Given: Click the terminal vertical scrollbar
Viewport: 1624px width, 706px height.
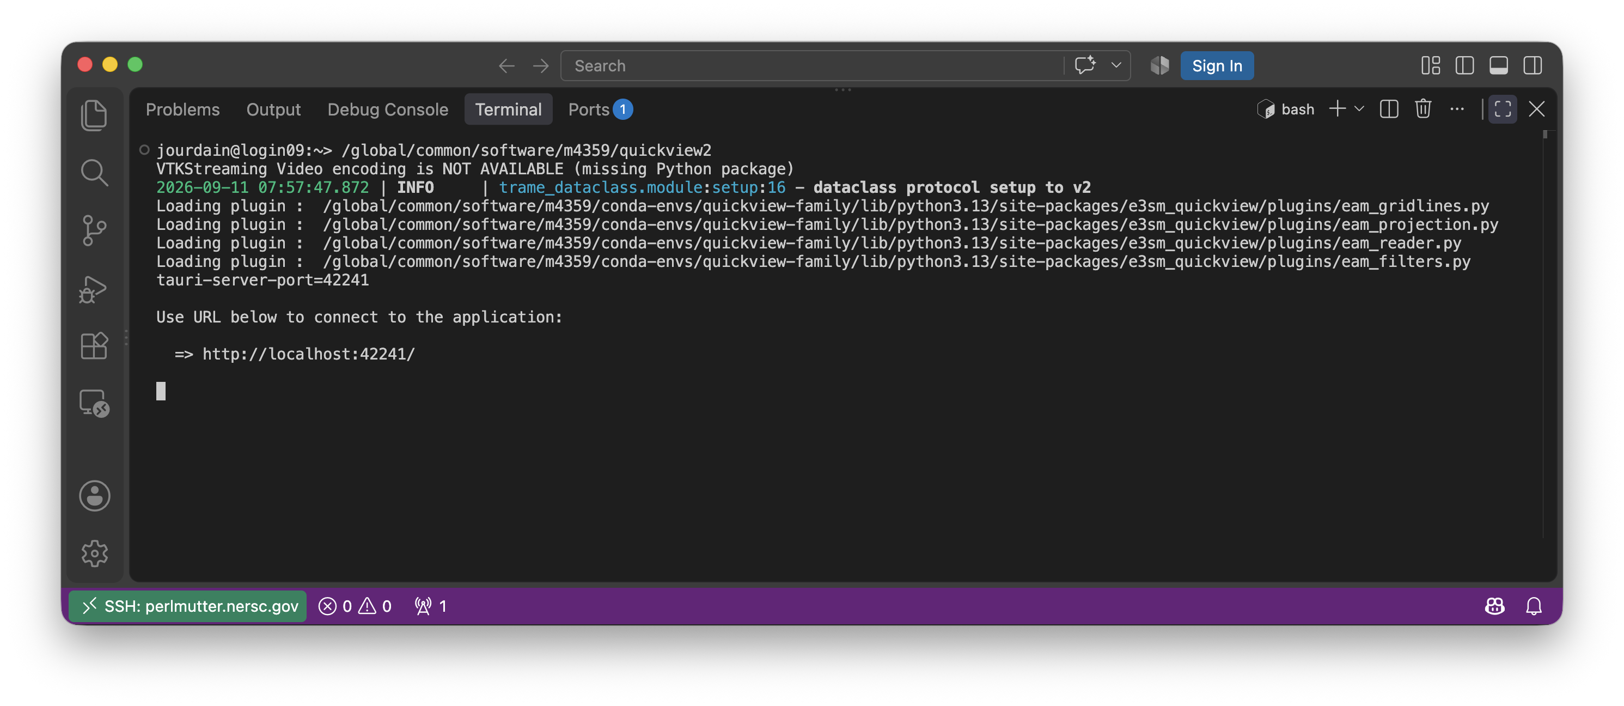Looking at the screenshot, I should click(1545, 334).
